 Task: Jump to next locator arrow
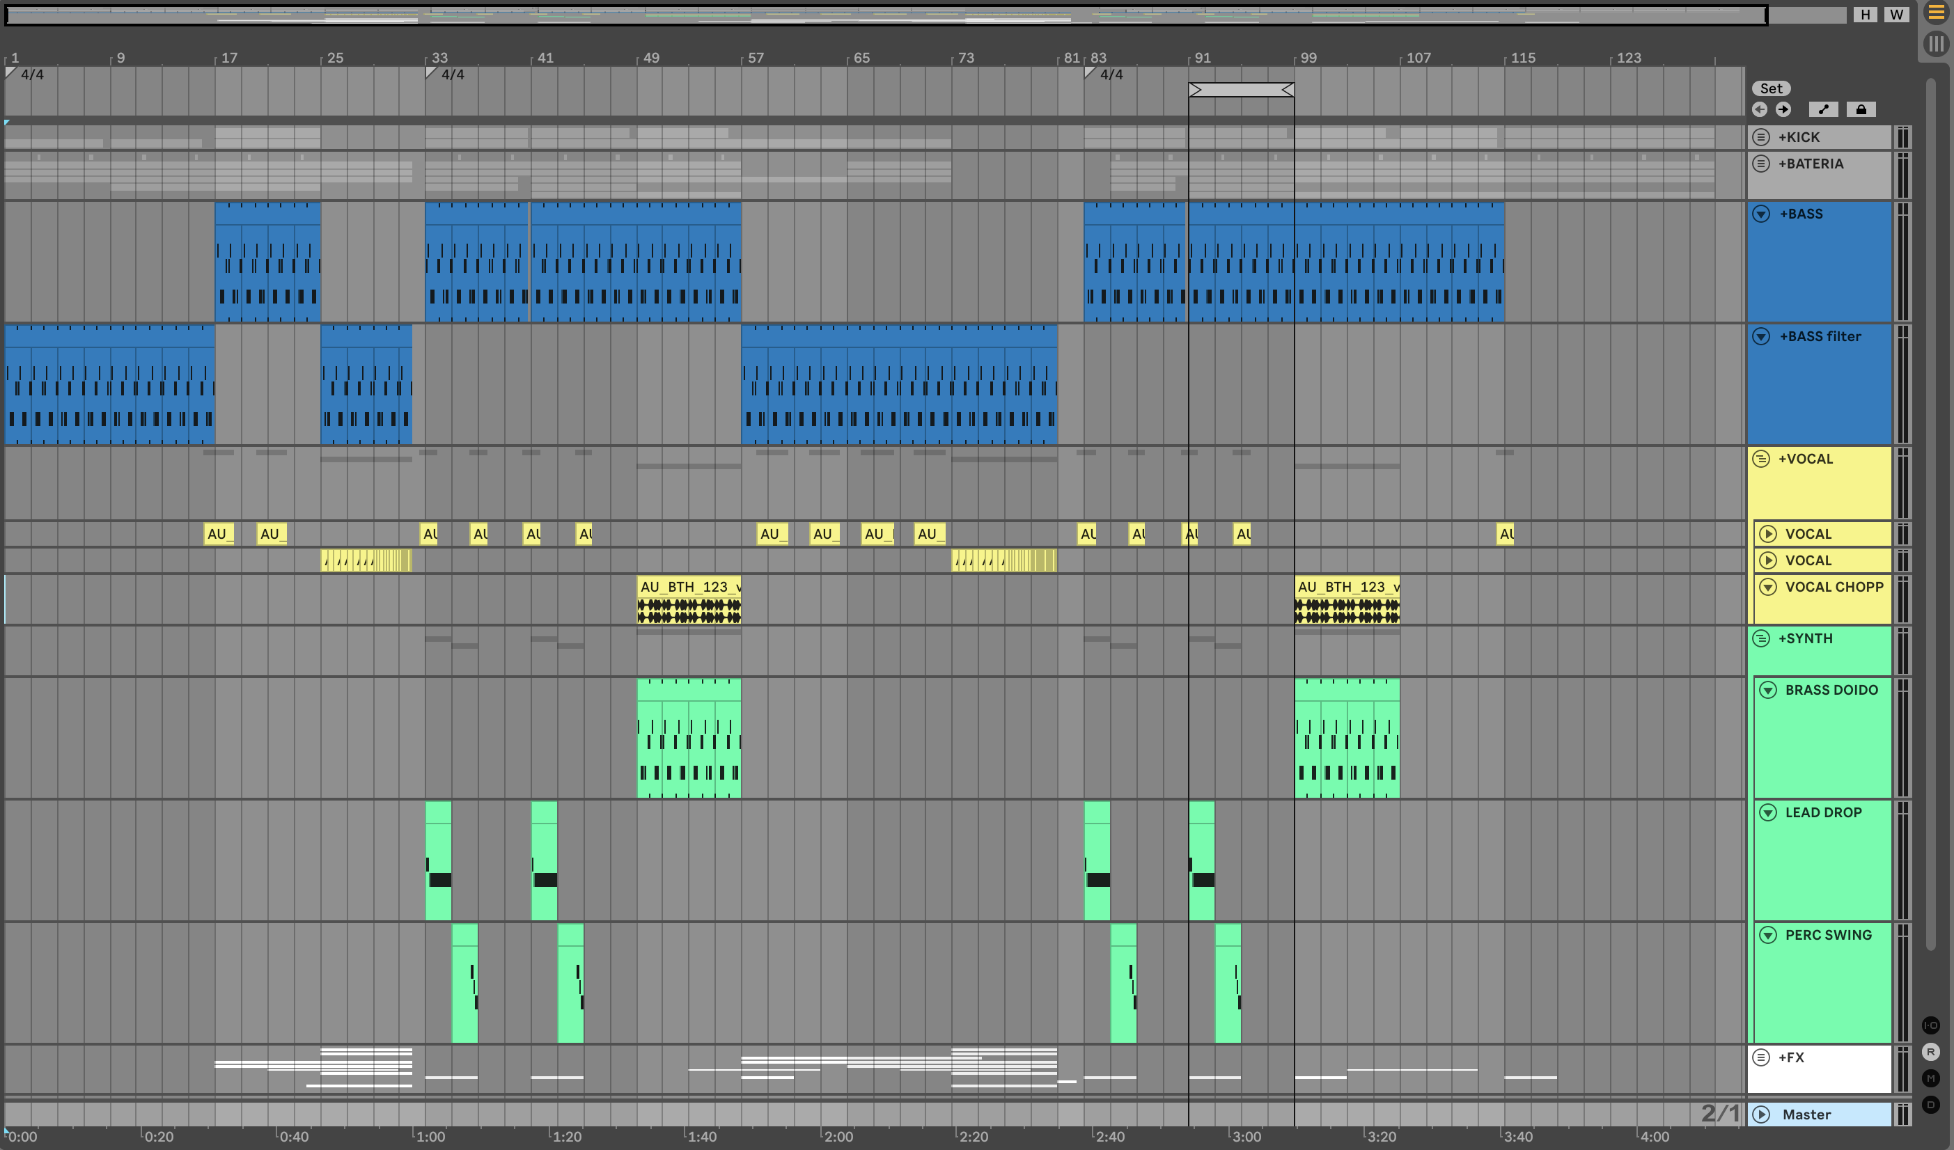point(1783,109)
